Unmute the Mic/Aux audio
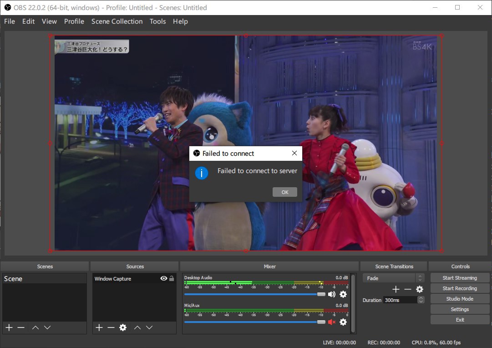Screen dimensions: 492x348 (331, 322)
